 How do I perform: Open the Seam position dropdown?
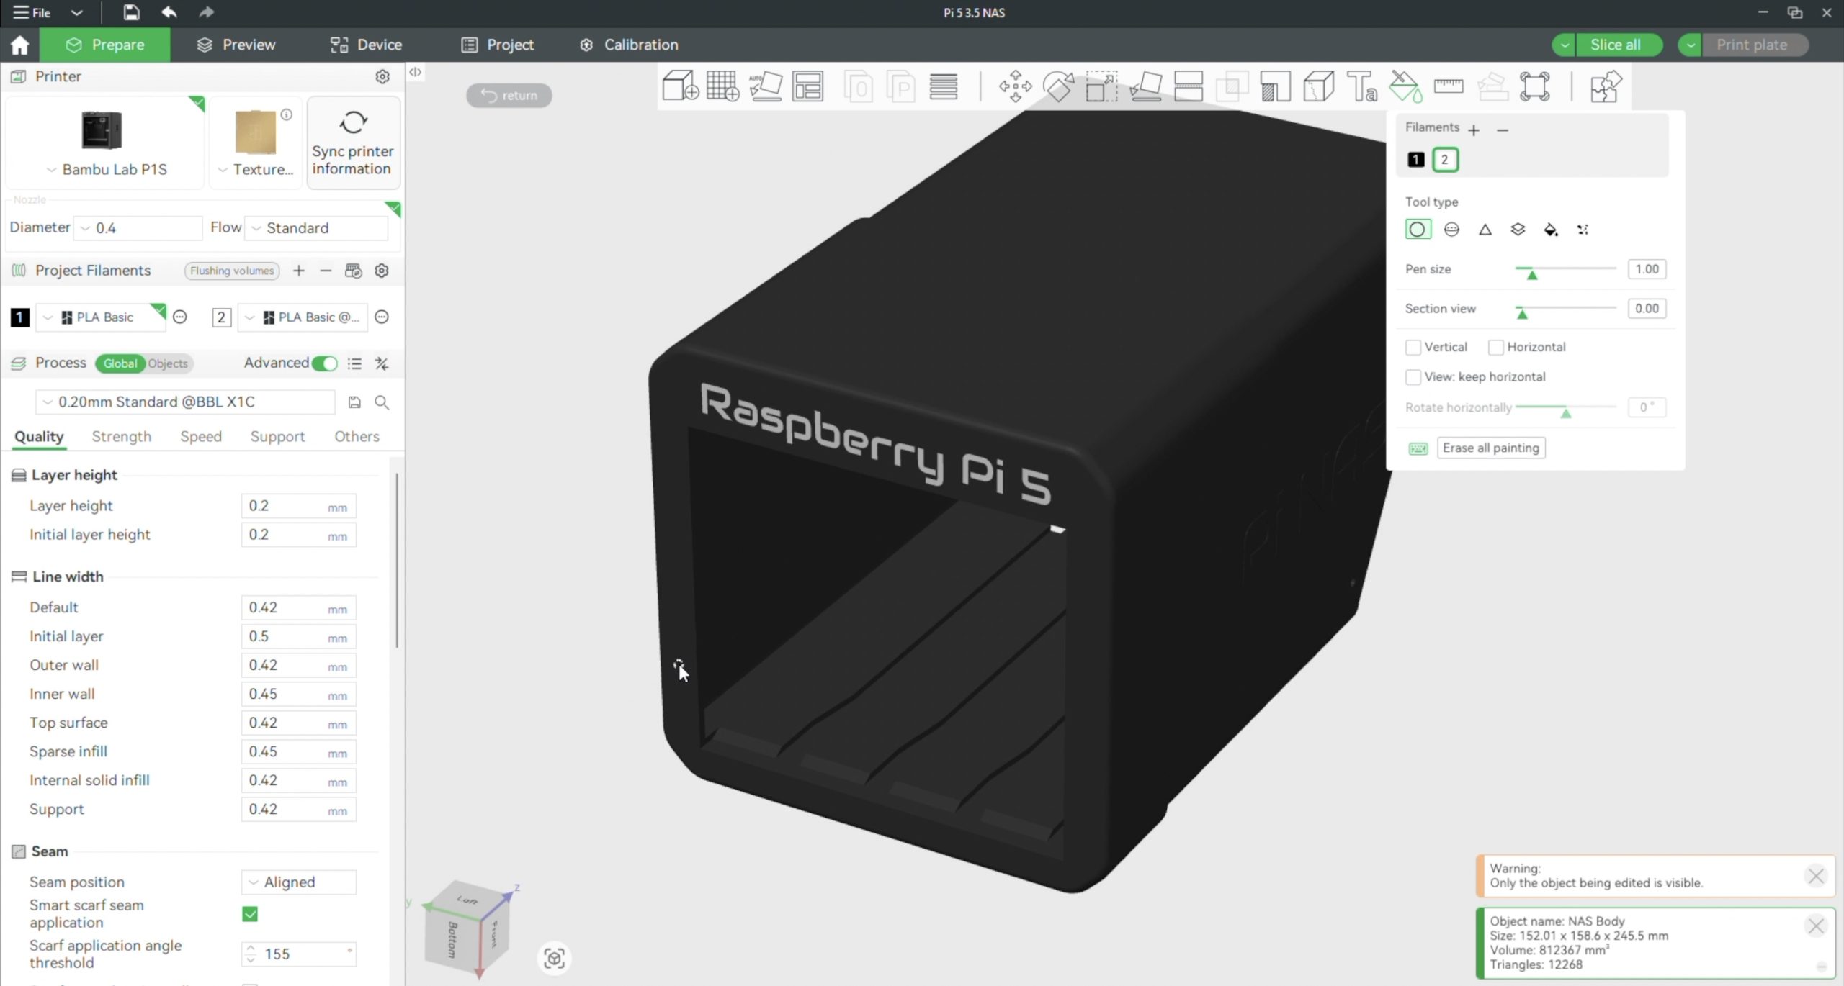point(298,882)
